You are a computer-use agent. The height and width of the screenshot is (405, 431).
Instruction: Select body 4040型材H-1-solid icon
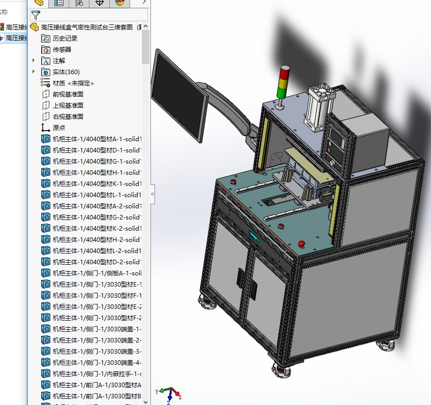click(46, 173)
